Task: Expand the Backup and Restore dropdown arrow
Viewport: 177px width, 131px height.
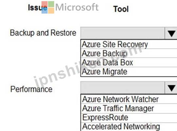Action: pyautogui.click(x=171, y=33)
